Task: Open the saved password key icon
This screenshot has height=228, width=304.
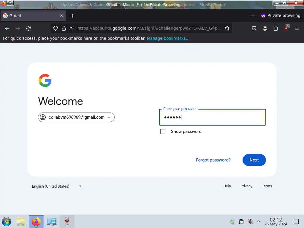Action: 72,28
